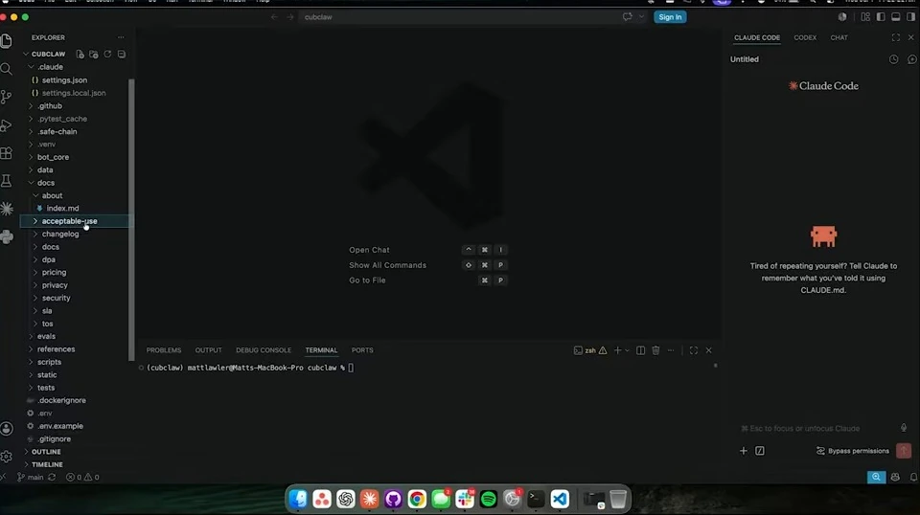
Task: Toggle bottom panel layout icon
Action: pos(896,17)
